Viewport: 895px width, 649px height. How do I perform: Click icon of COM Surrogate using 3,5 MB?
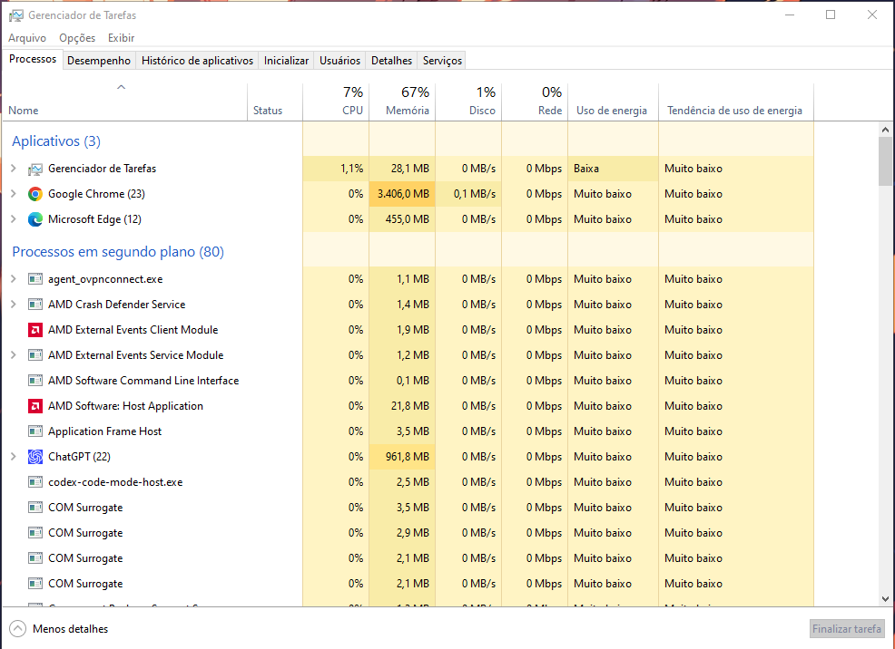35,508
